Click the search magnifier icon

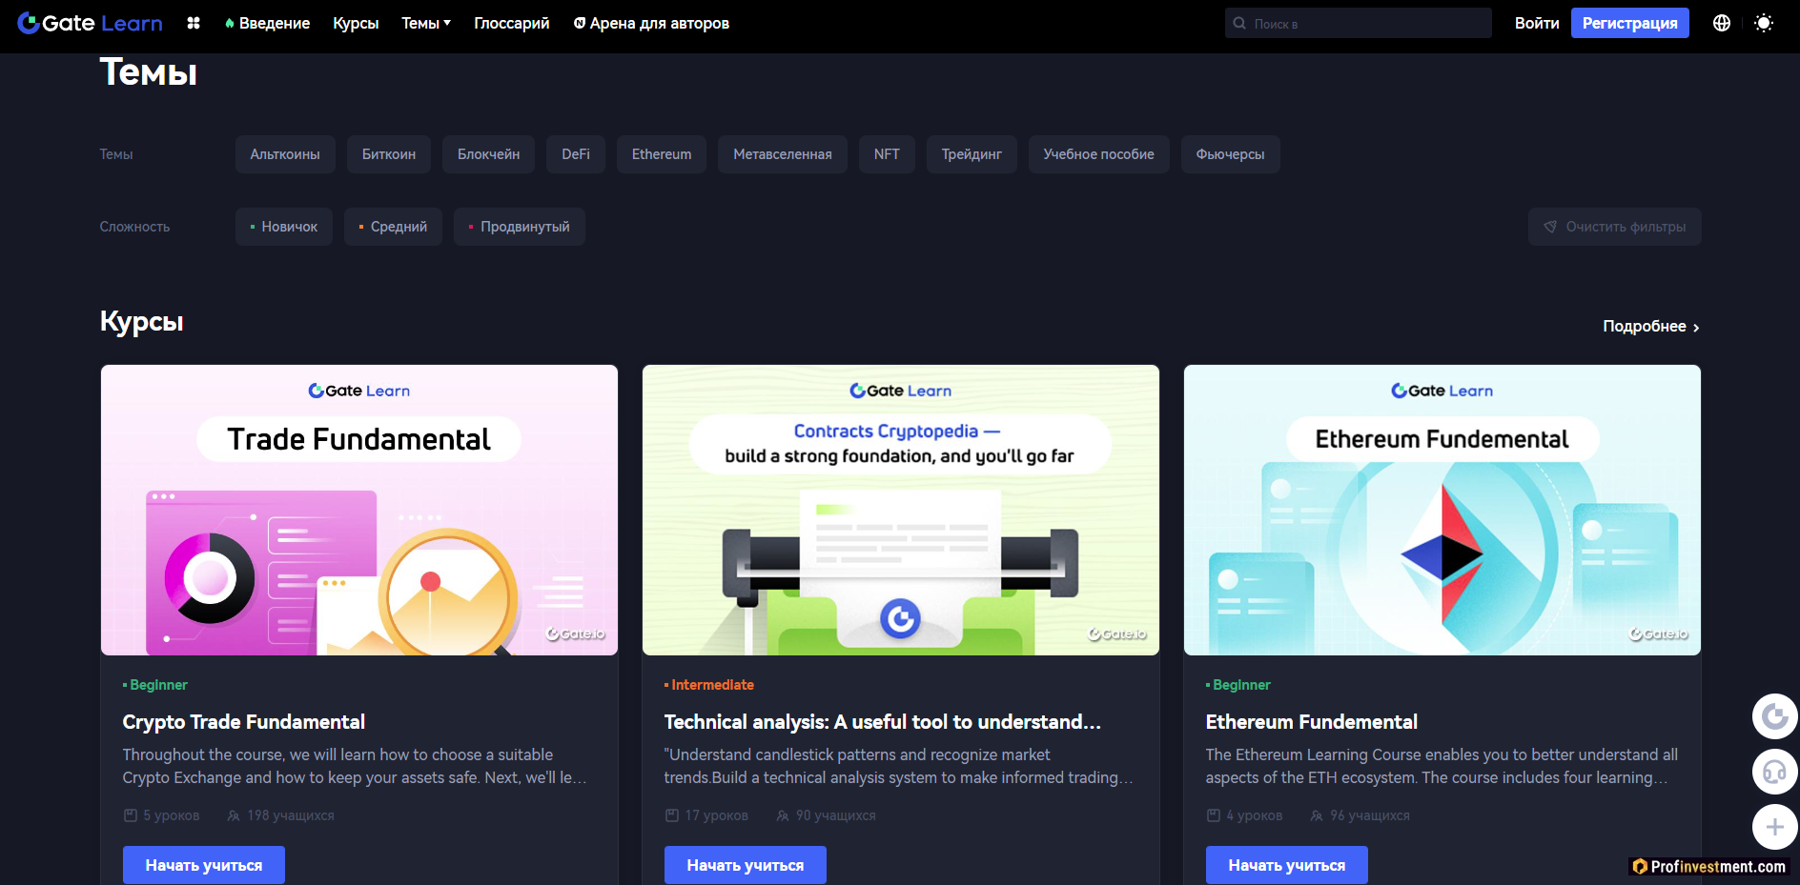tap(1239, 23)
